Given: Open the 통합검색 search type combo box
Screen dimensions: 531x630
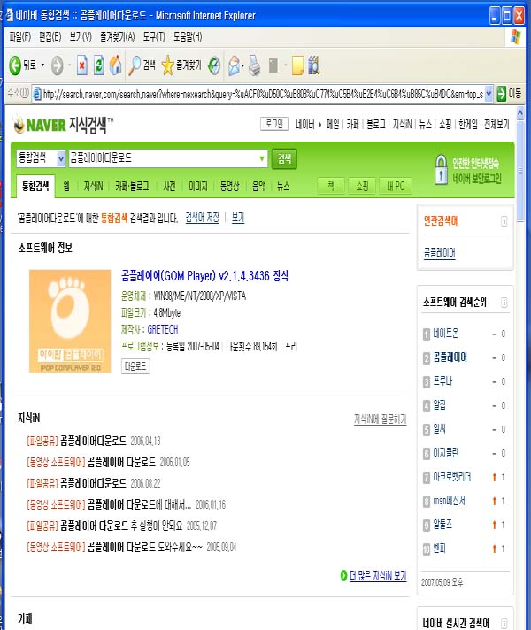Looking at the screenshot, I should point(41,157).
